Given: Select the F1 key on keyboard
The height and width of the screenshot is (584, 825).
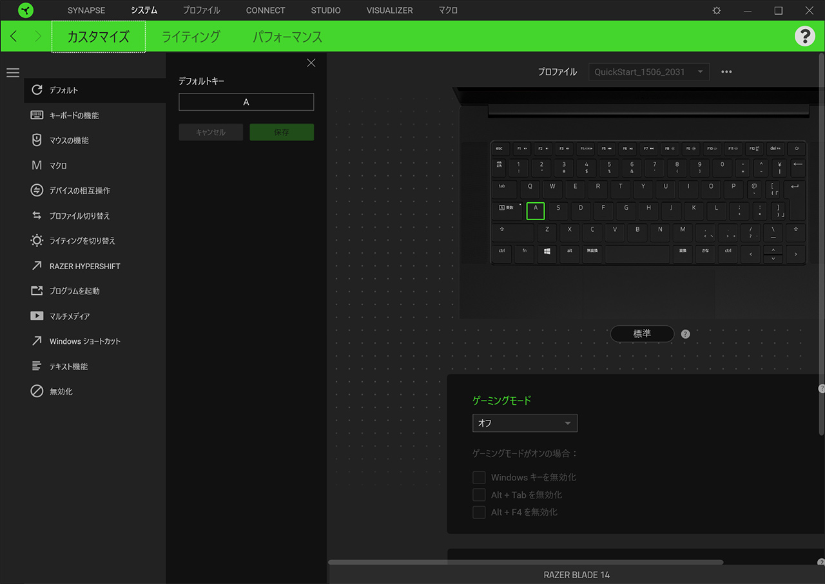Looking at the screenshot, I should click(521, 149).
